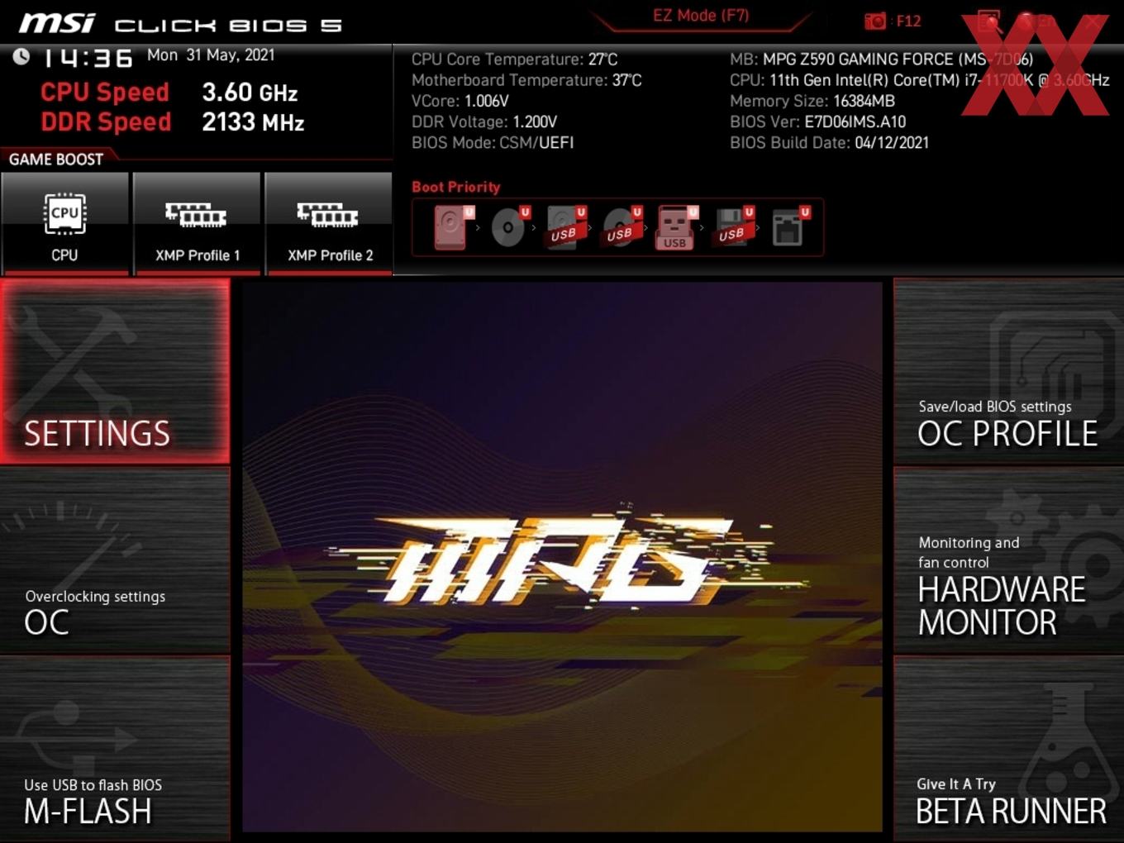Select the optical disc boot device icon
Screen dimensions: 1124x843
click(509, 227)
